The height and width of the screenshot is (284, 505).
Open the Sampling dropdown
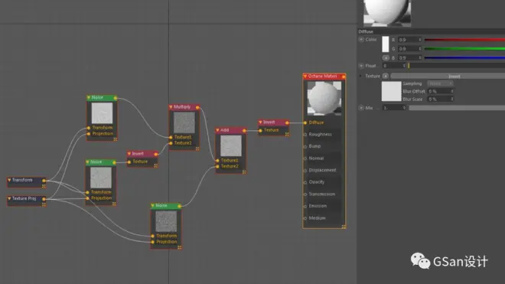click(x=440, y=83)
